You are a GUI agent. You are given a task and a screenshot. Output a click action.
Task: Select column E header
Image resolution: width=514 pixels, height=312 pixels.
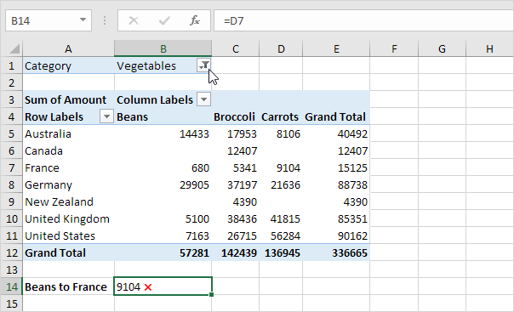(x=336, y=48)
